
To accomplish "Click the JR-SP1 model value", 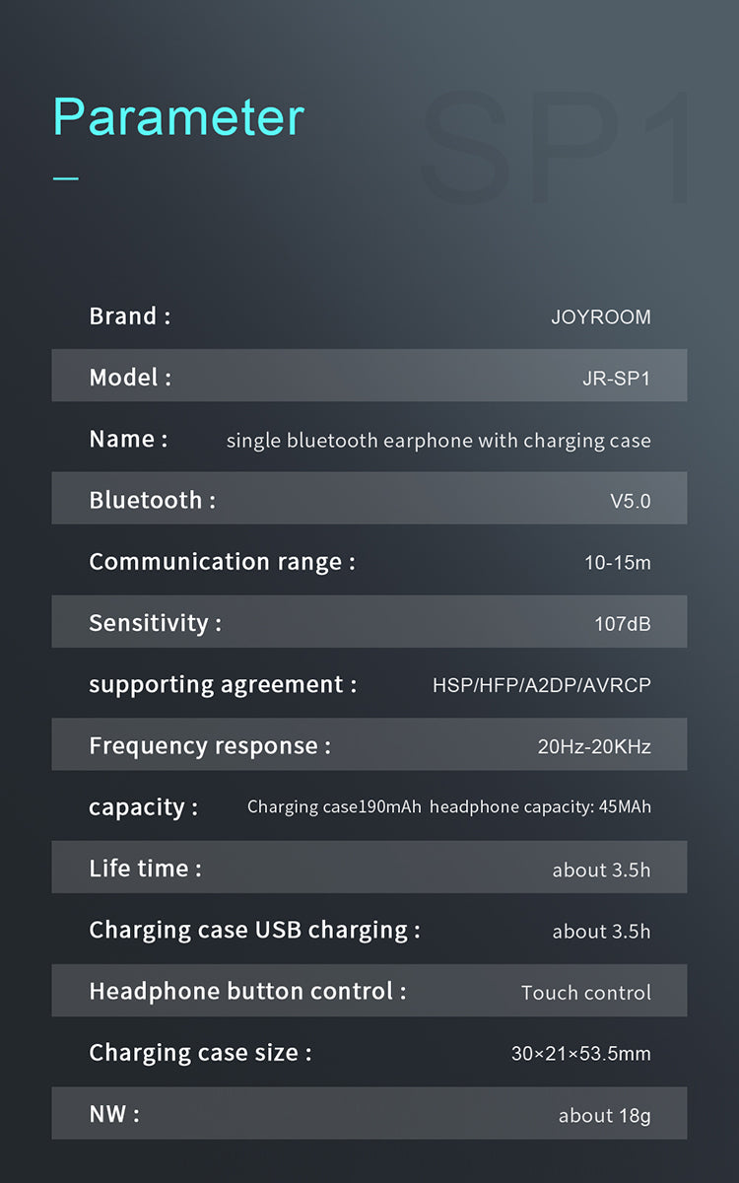I will pos(616,379).
